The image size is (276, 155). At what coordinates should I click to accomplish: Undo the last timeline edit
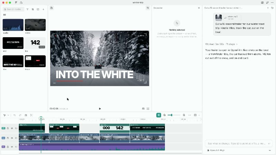tap(14, 115)
